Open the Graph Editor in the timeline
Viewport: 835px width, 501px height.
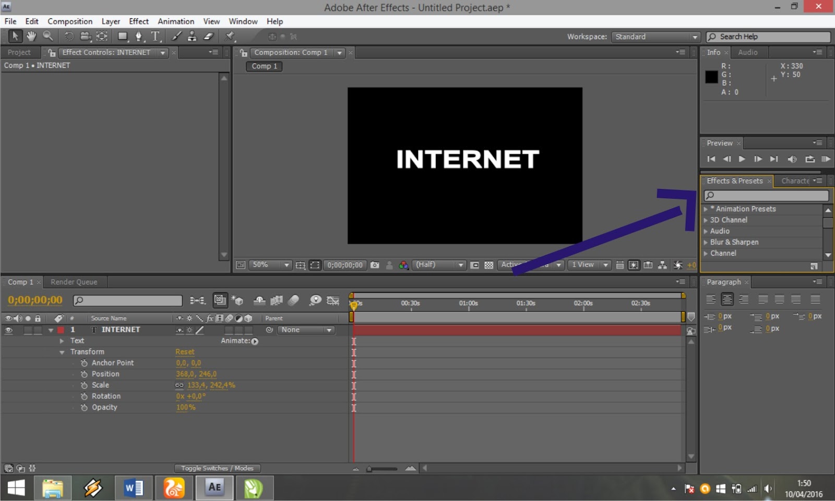[333, 300]
